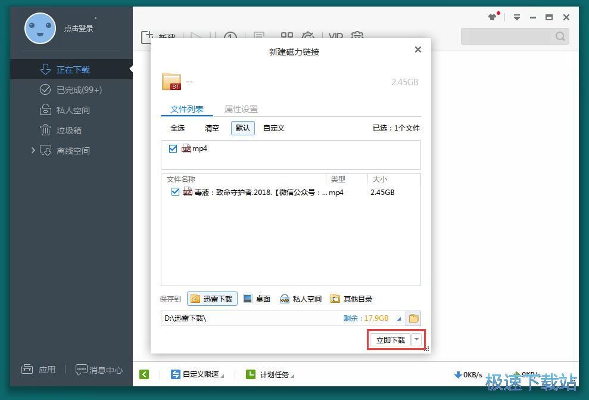
Task: Toggle checkbox for 毒液：致命守护者 file
Action: (x=175, y=192)
